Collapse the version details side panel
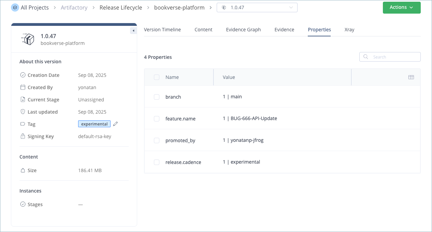The height and width of the screenshot is (232, 432). (133, 30)
